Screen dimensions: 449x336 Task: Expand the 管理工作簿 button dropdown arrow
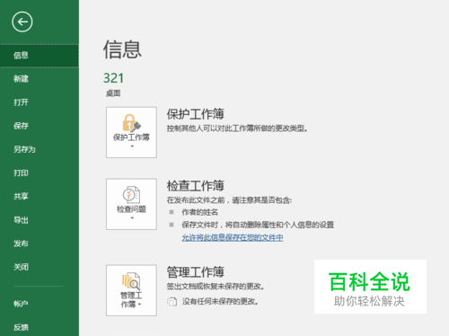140,305
